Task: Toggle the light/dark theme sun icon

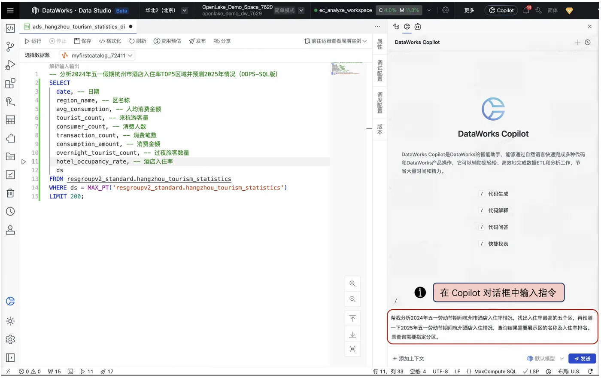Action: click(10, 321)
